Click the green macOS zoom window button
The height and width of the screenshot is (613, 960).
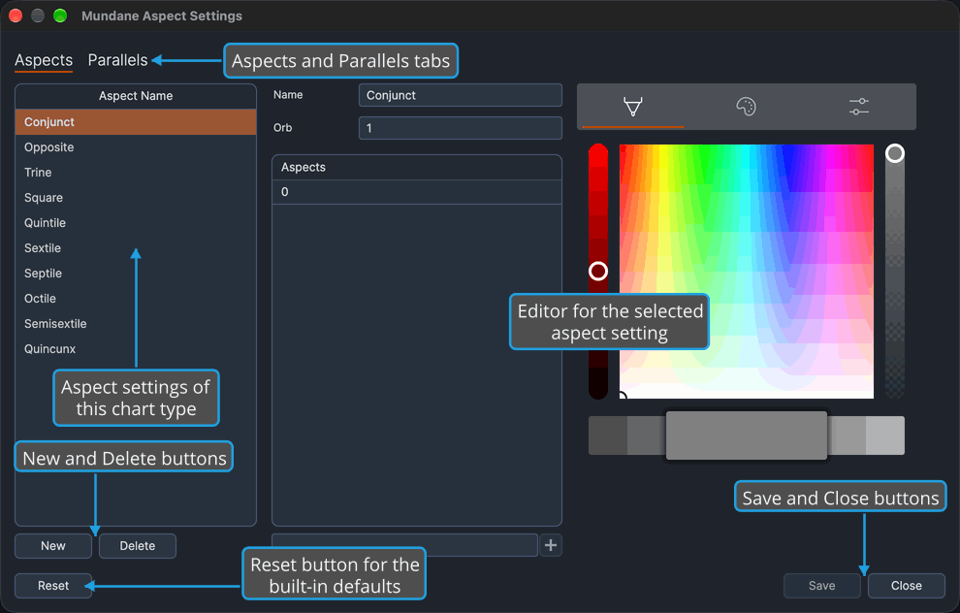point(60,16)
